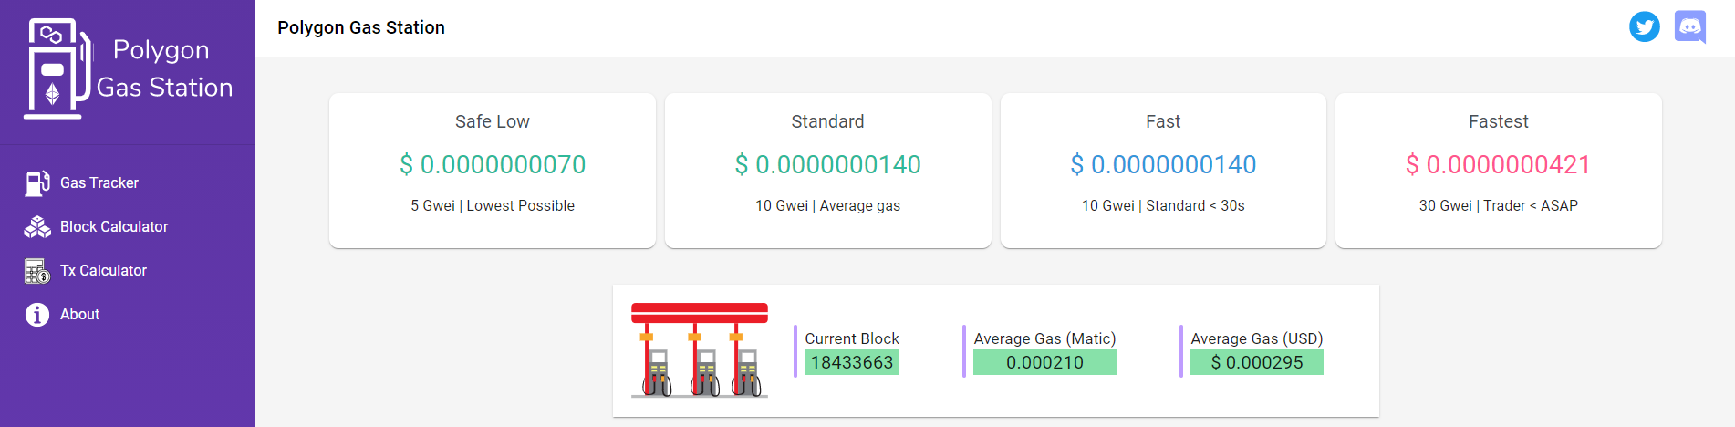Open the Discord link icon
The width and height of the screenshot is (1735, 427).
point(1689,27)
